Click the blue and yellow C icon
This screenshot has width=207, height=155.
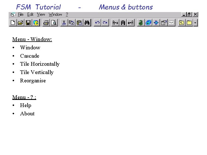(36, 23)
